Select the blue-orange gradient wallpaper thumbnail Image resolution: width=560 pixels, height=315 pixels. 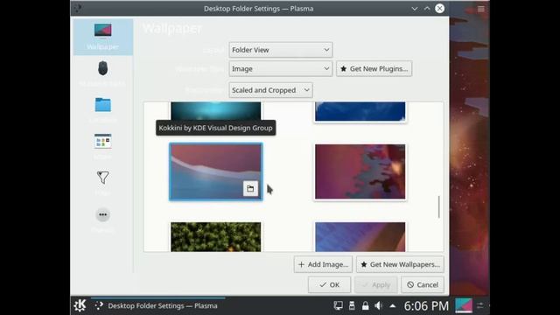coord(360,237)
